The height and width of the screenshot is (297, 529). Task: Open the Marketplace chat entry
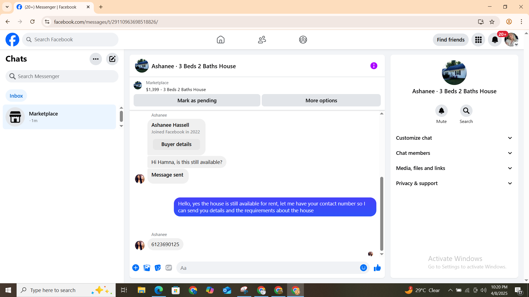[x=59, y=117]
